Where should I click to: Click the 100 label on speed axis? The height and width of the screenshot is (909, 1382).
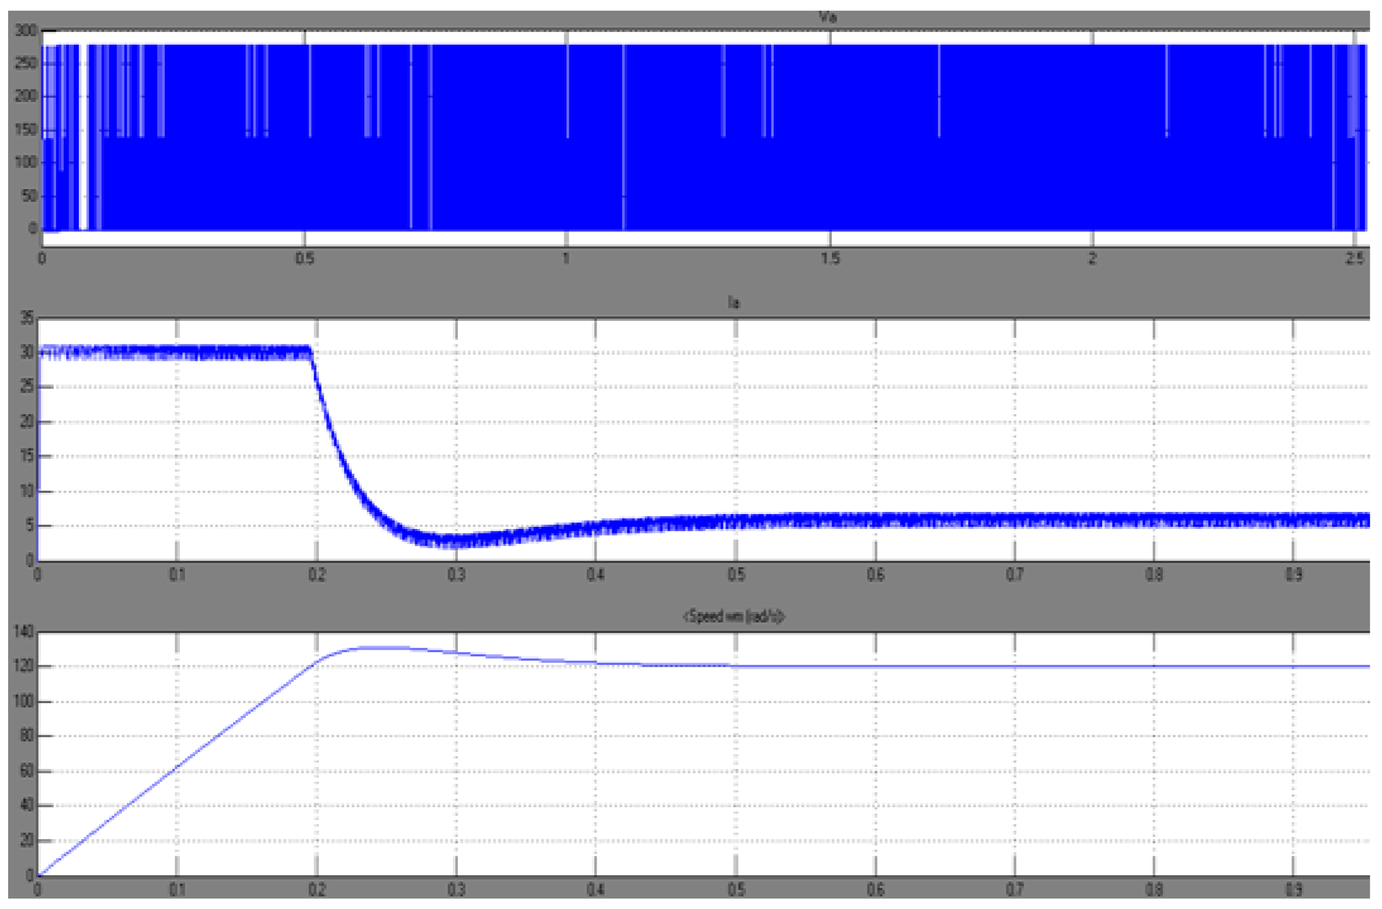click(x=24, y=702)
